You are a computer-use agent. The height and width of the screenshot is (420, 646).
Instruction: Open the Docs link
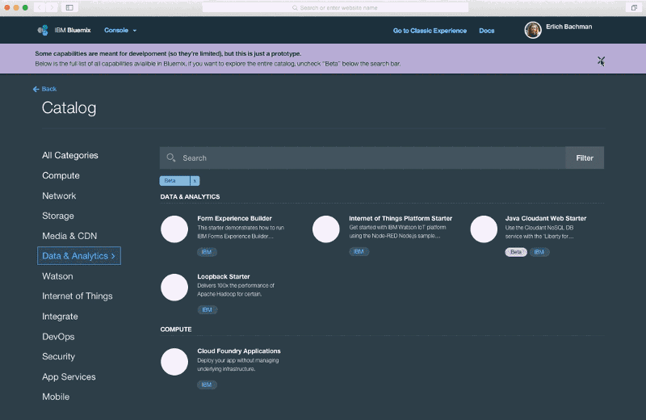pos(487,31)
